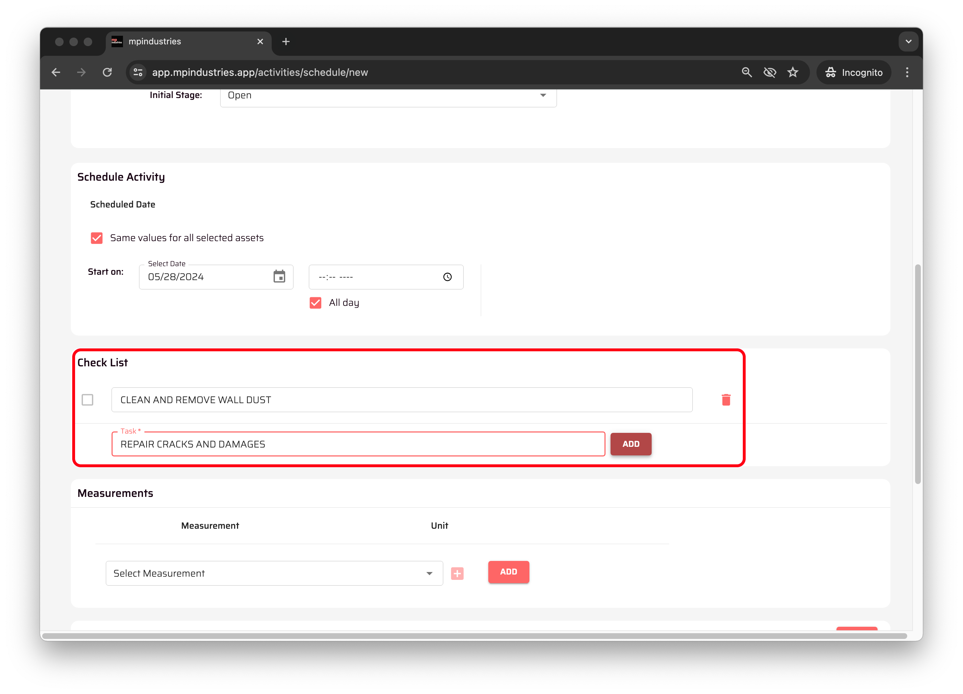Open the calendar date picker icon
This screenshot has height=694, width=963.
[279, 277]
